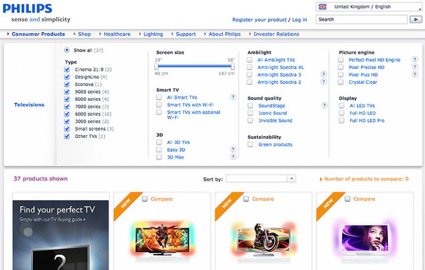
Task: Click the Register your product link
Action: click(x=259, y=20)
